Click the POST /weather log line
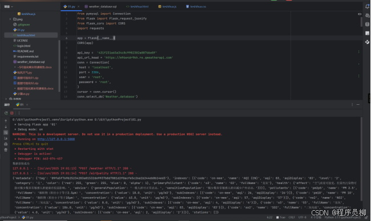Viewport: 371px width, 221px height. [x=72, y=169]
